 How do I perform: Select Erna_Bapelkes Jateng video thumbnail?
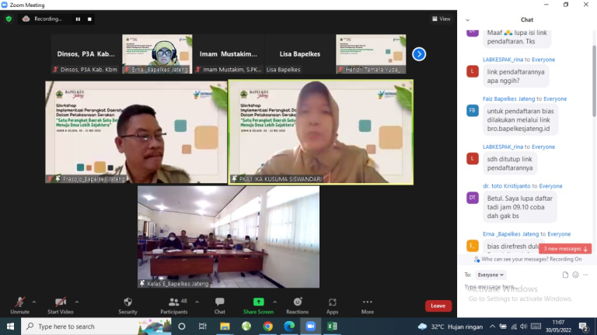click(157, 54)
